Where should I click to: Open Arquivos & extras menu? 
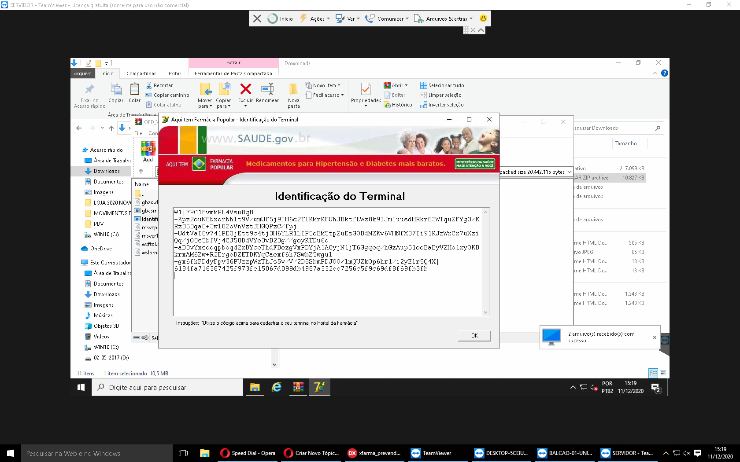click(443, 18)
